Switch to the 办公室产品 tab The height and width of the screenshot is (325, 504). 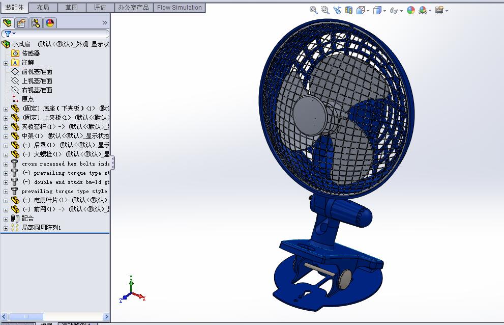(x=133, y=8)
